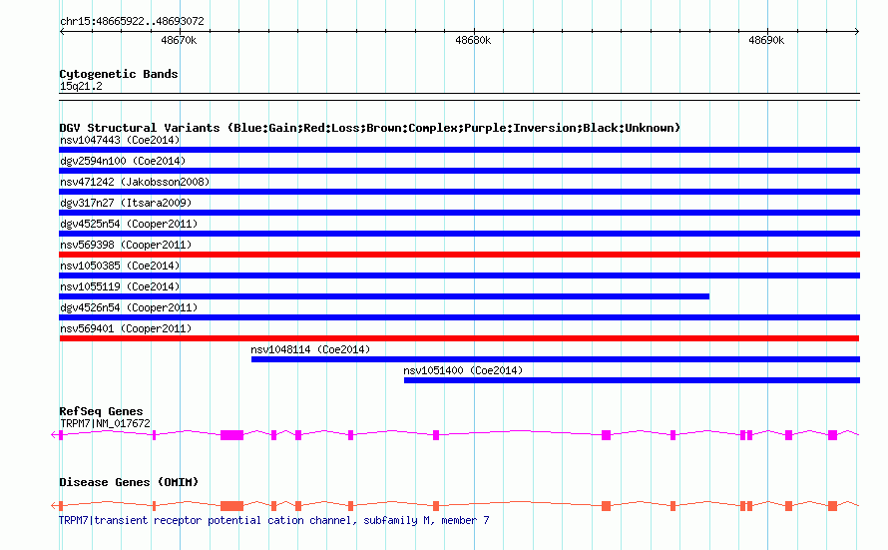This screenshot has height=550, width=888.
Task: Click the large magenta exon in RefSeq track
Action: pyautogui.click(x=231, y=435)
